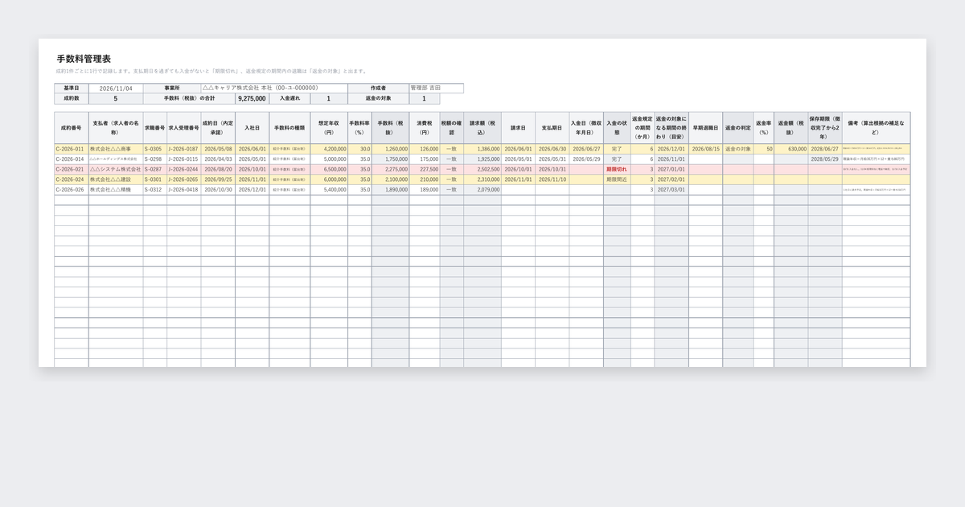Screen dimensions: 965x507
Task: Click the 税額の確認 column header
Action: coord(452,128)
